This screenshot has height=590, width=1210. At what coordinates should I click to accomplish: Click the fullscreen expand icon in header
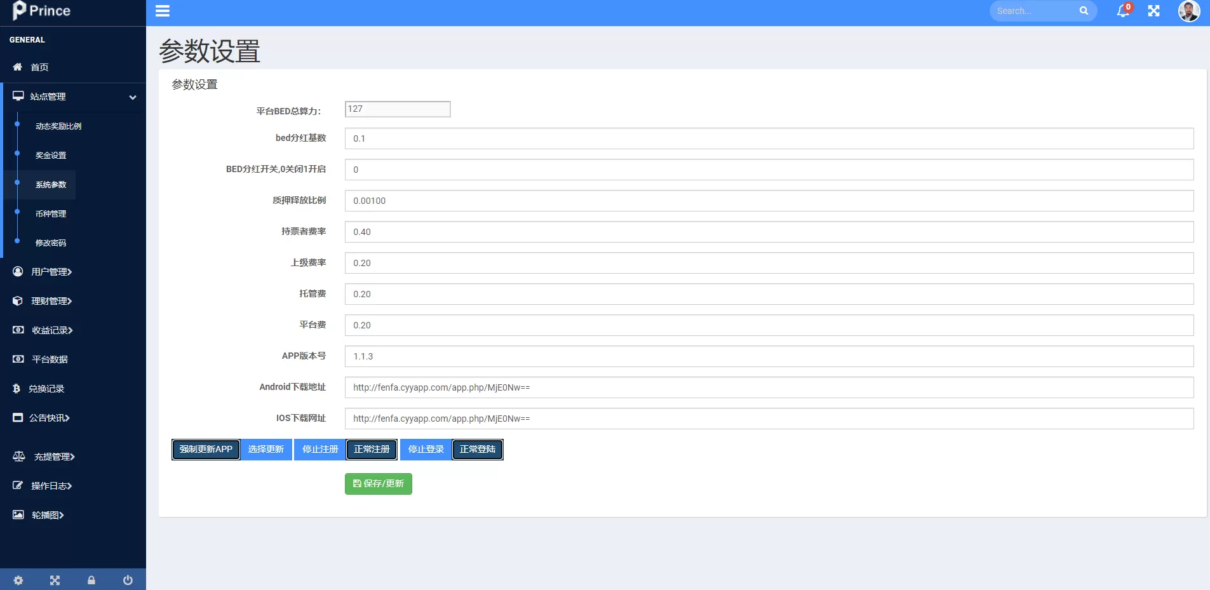[1153, 11]
